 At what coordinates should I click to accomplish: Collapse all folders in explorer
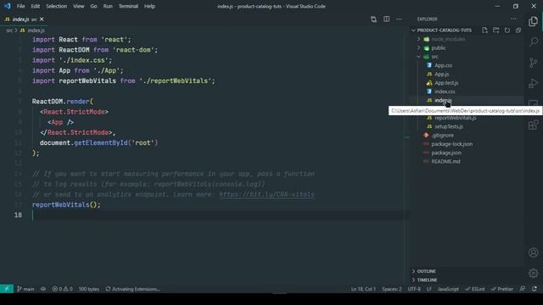tap(518, 30)
